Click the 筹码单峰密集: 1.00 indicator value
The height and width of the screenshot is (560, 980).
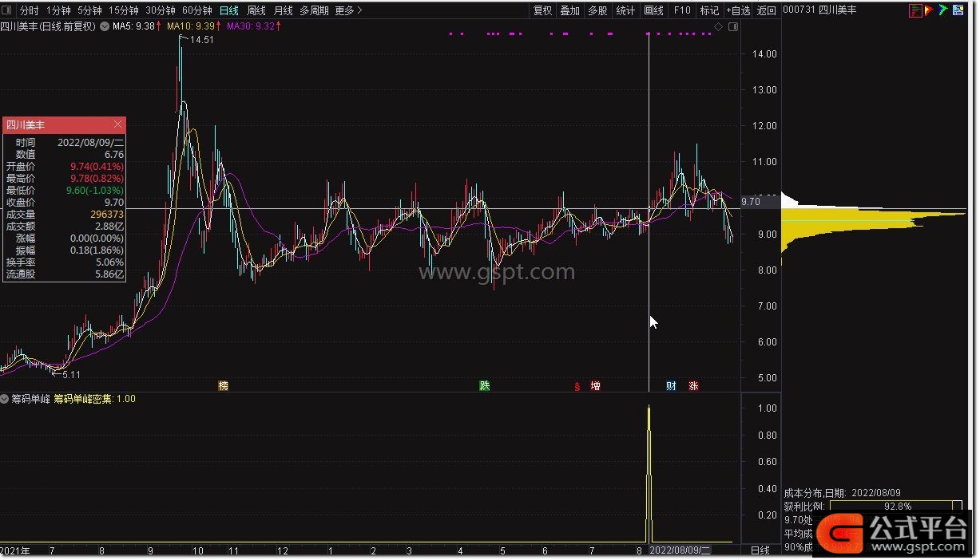[x=95, y=399]
